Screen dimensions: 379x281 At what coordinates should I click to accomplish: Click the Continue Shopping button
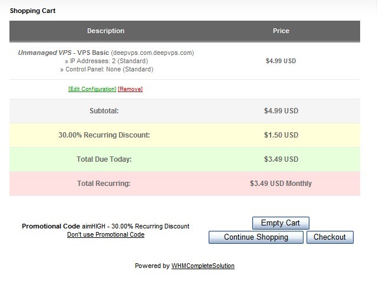[256, 237]
